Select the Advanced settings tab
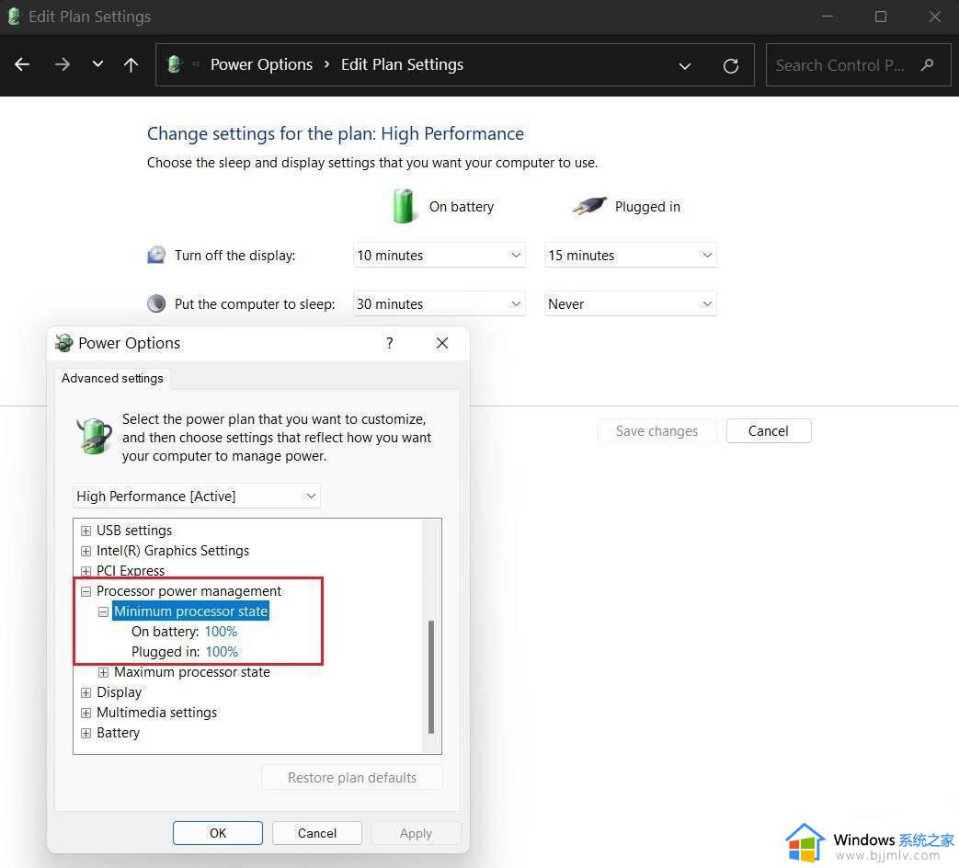959x868 pixels. tap(112, 378)
